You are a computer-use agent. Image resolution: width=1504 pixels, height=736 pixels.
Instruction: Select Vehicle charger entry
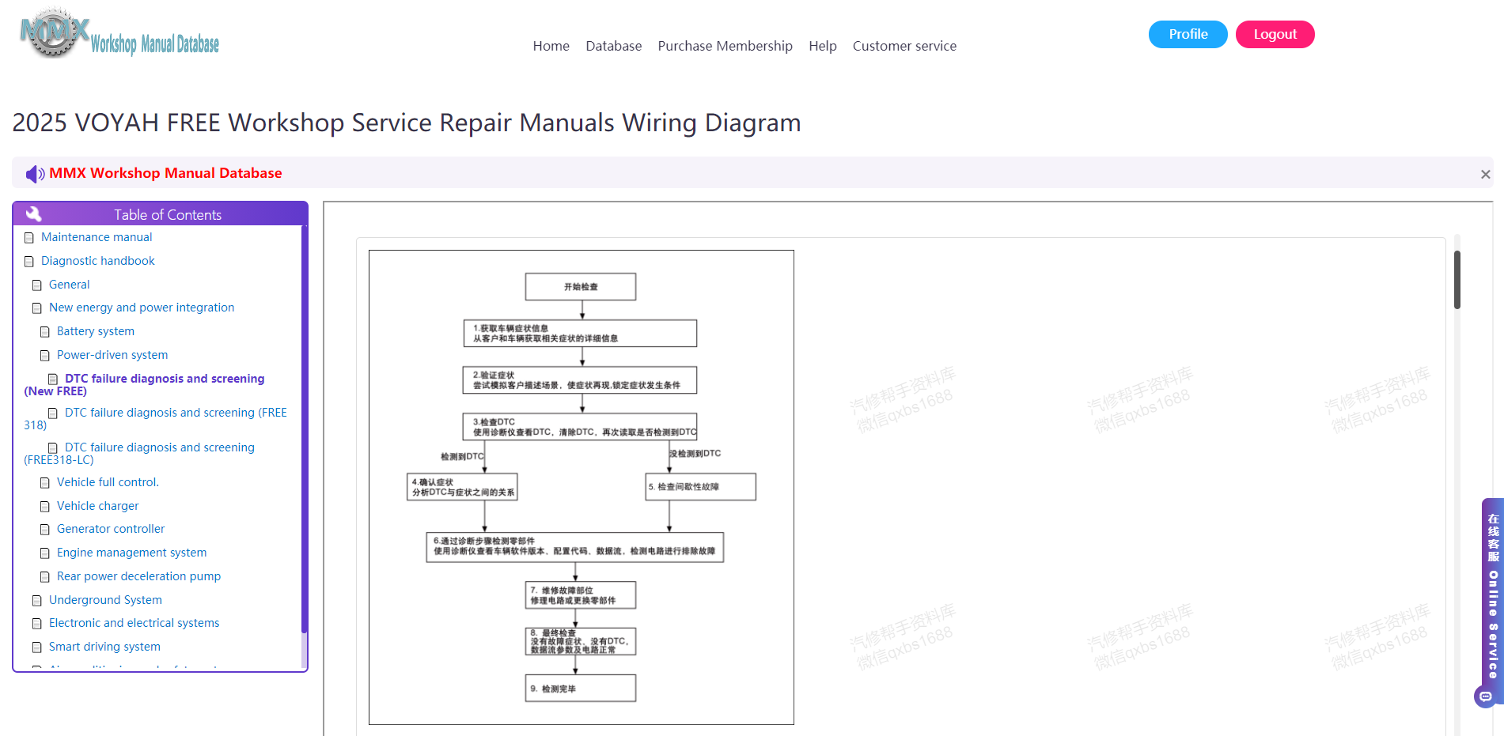pyautogui.click(x=98, y=506)
